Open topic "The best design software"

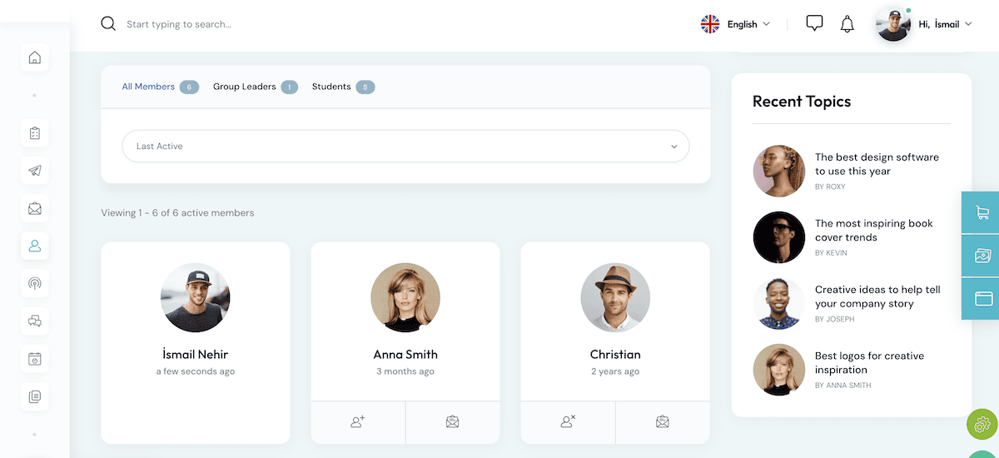(877, 164)
